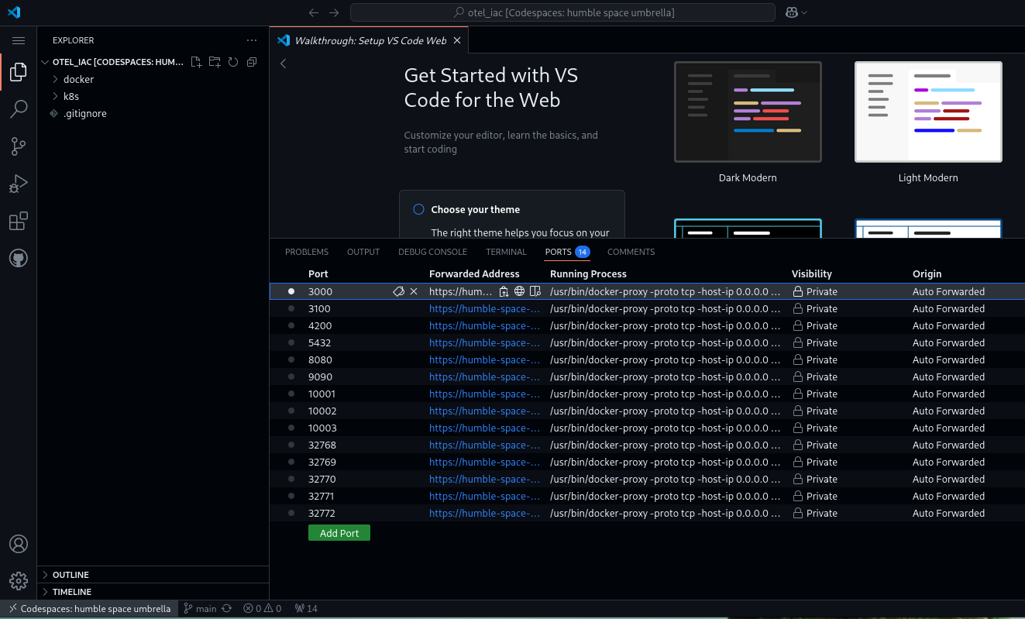Switch to the Problems tab

[x=307, y=252]
